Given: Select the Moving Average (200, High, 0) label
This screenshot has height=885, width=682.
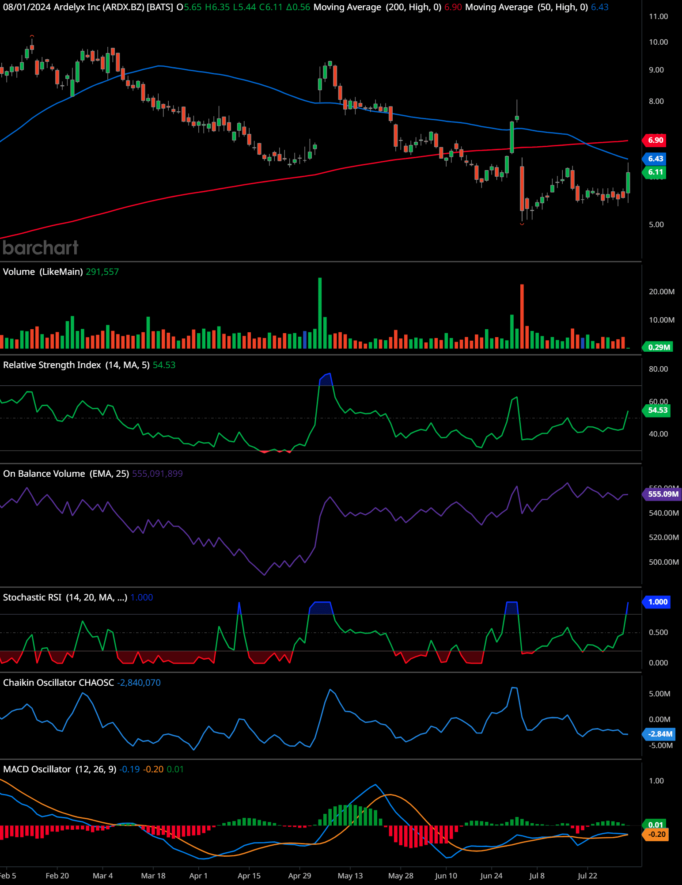Looking at the screenshot, I should click(377, 7).
